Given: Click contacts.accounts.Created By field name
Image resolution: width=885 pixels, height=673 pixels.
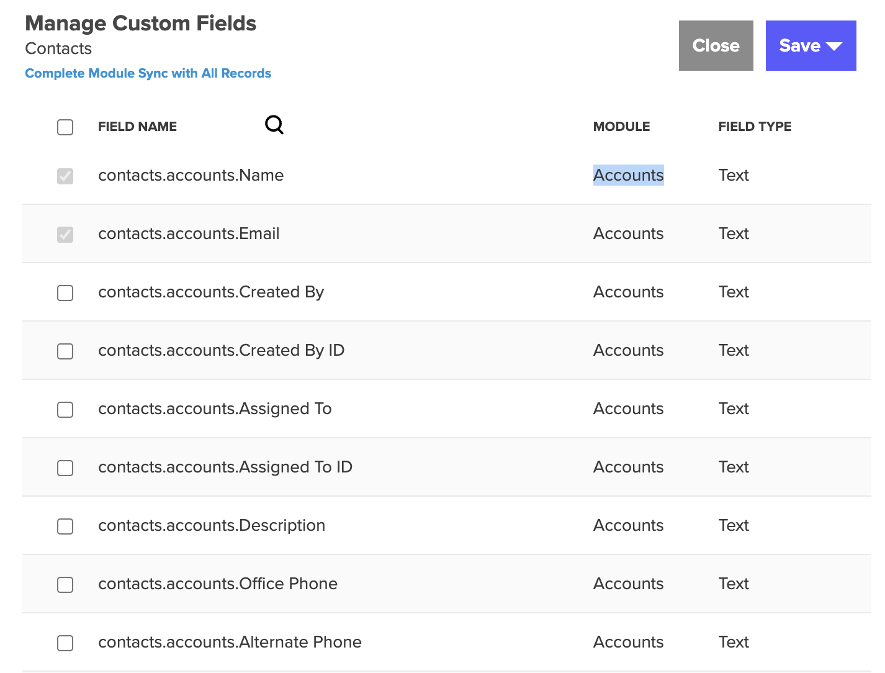Looking at the screenshot, I should 211,292.
